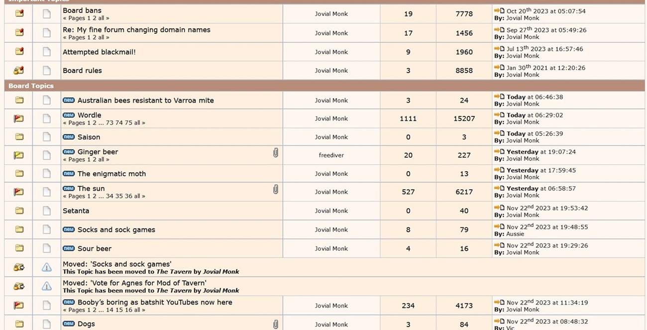Click the 'new' badge beside Dogs topic
Image resolution: width=647 pixels, height=330 pixels.
pos(69,324)
